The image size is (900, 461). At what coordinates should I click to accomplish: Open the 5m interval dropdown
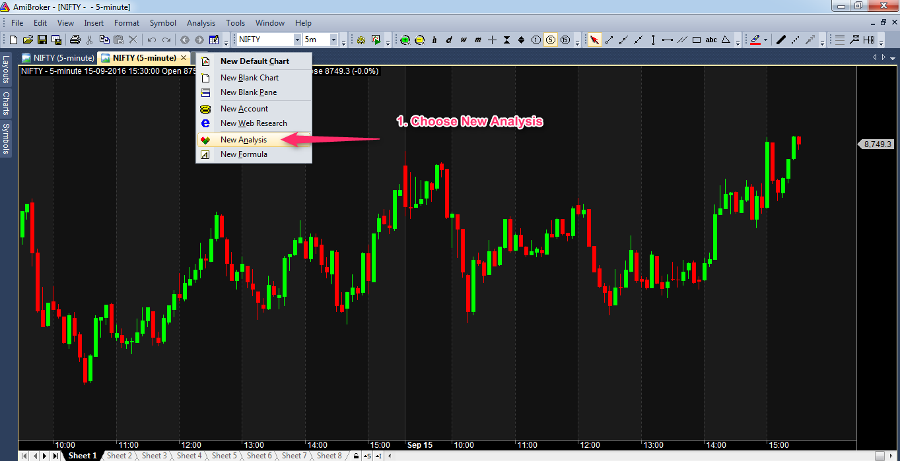[333, 40]
